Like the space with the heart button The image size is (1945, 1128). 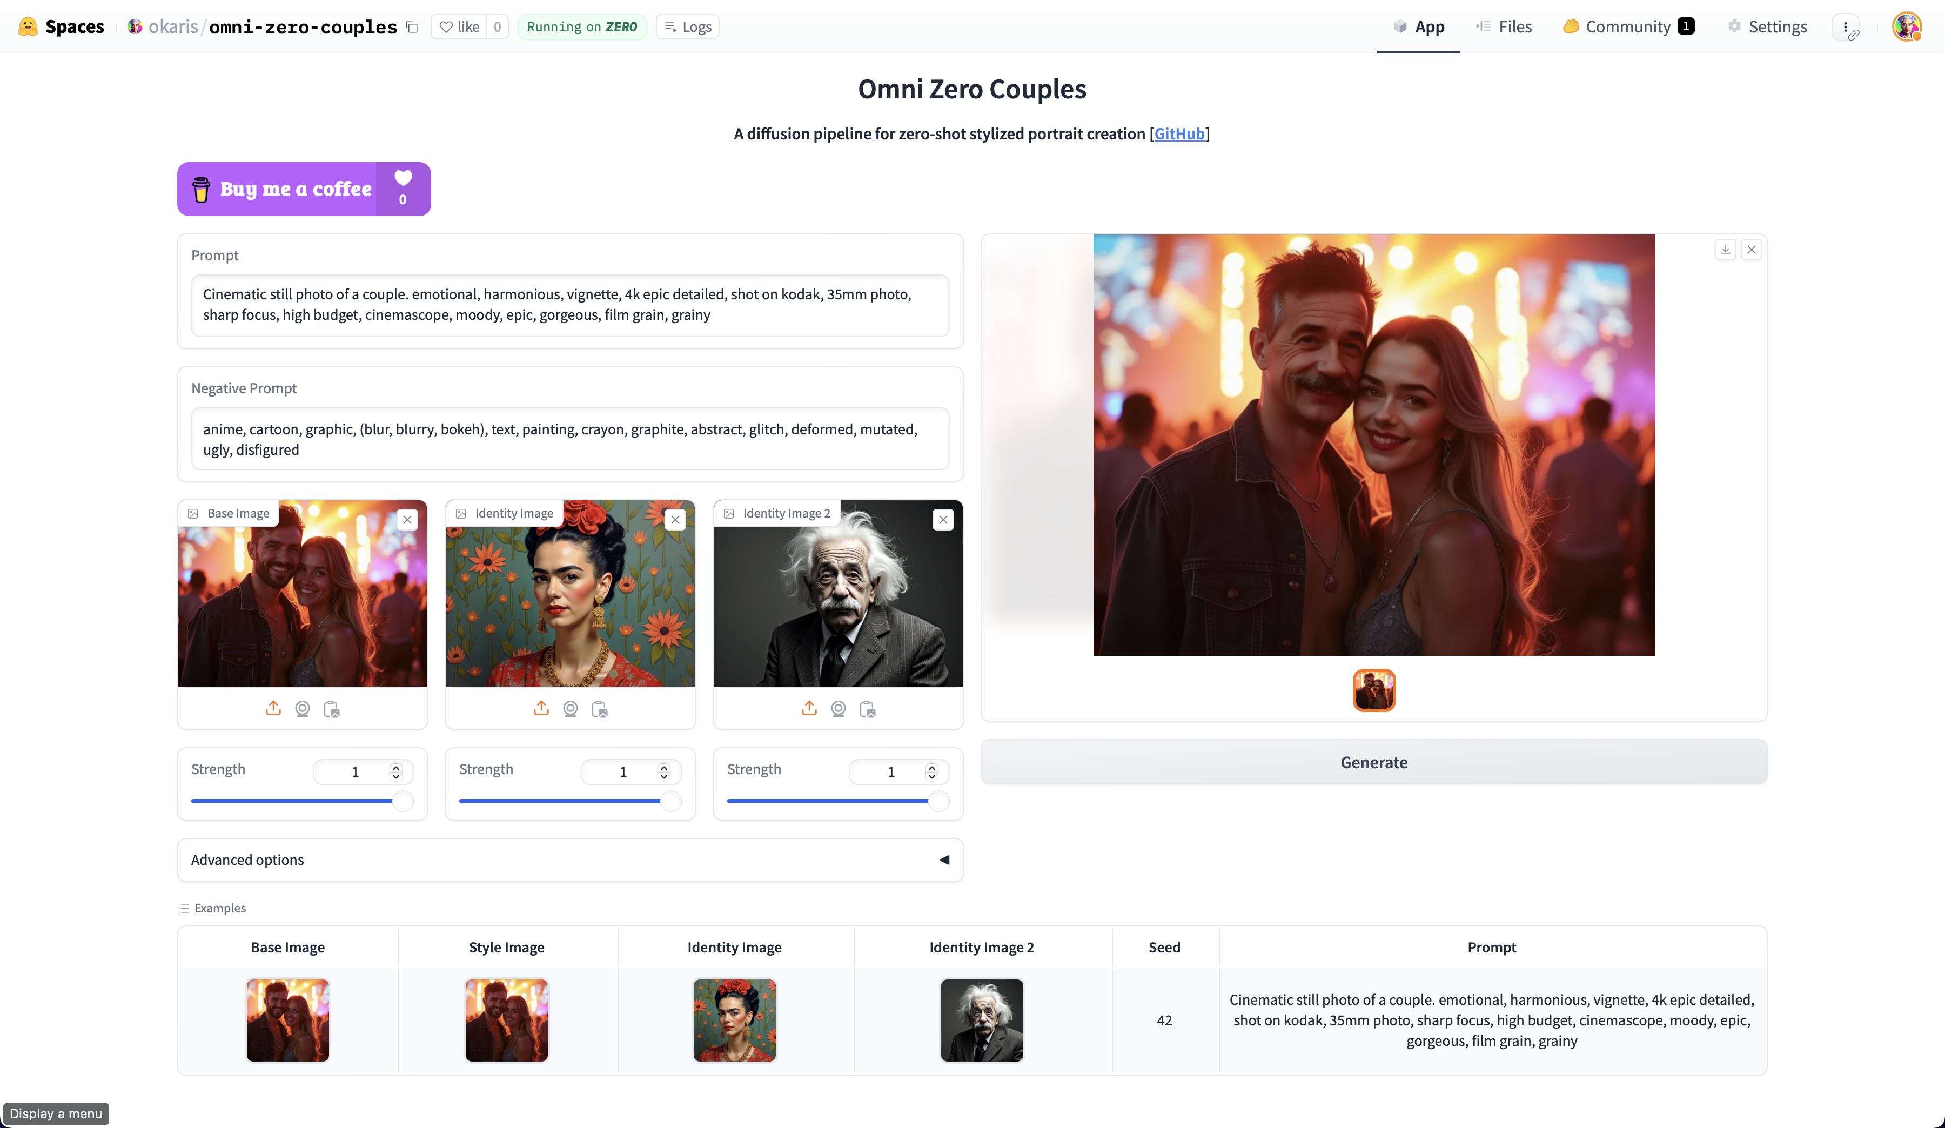click(x=459, y=26)
